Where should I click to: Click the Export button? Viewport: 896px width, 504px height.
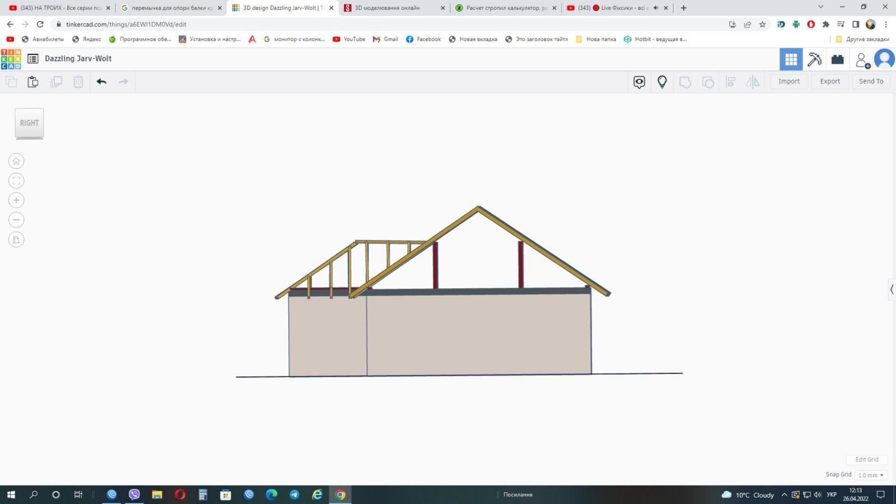830,81
